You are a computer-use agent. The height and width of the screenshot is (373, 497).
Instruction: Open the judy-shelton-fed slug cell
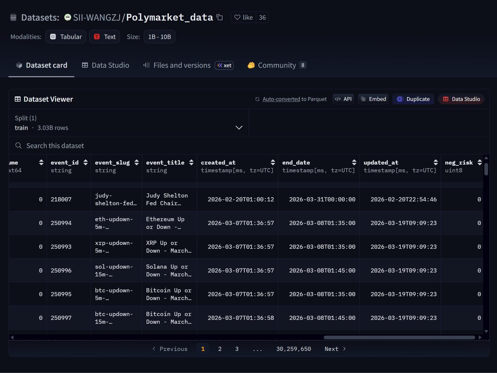point(116,200)
